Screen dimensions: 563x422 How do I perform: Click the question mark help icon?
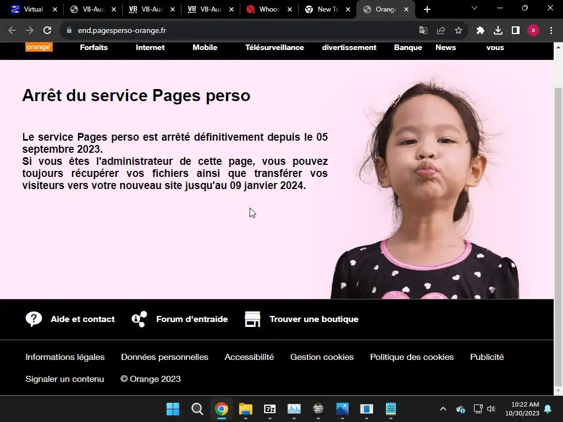pos(34,319)
